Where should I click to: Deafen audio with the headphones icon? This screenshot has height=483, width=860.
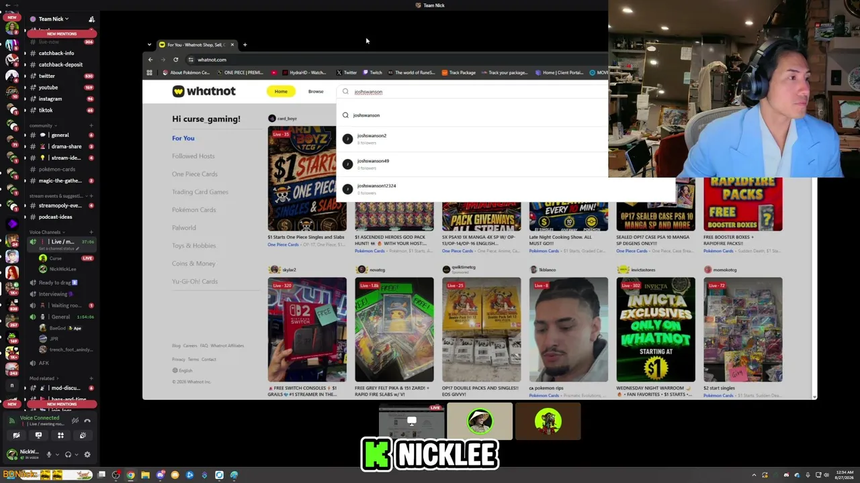coord(68,454)
